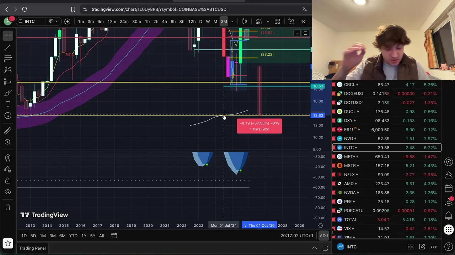
Task: Select the XABCD patterns tool
Action: pyautogui.click(x=8, y=70)
